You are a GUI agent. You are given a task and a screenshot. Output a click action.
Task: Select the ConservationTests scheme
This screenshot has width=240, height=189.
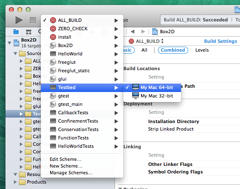(x=82, y=129)
